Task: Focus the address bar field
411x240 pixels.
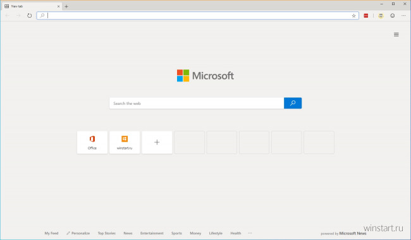Action: click(x=198, y=15)
